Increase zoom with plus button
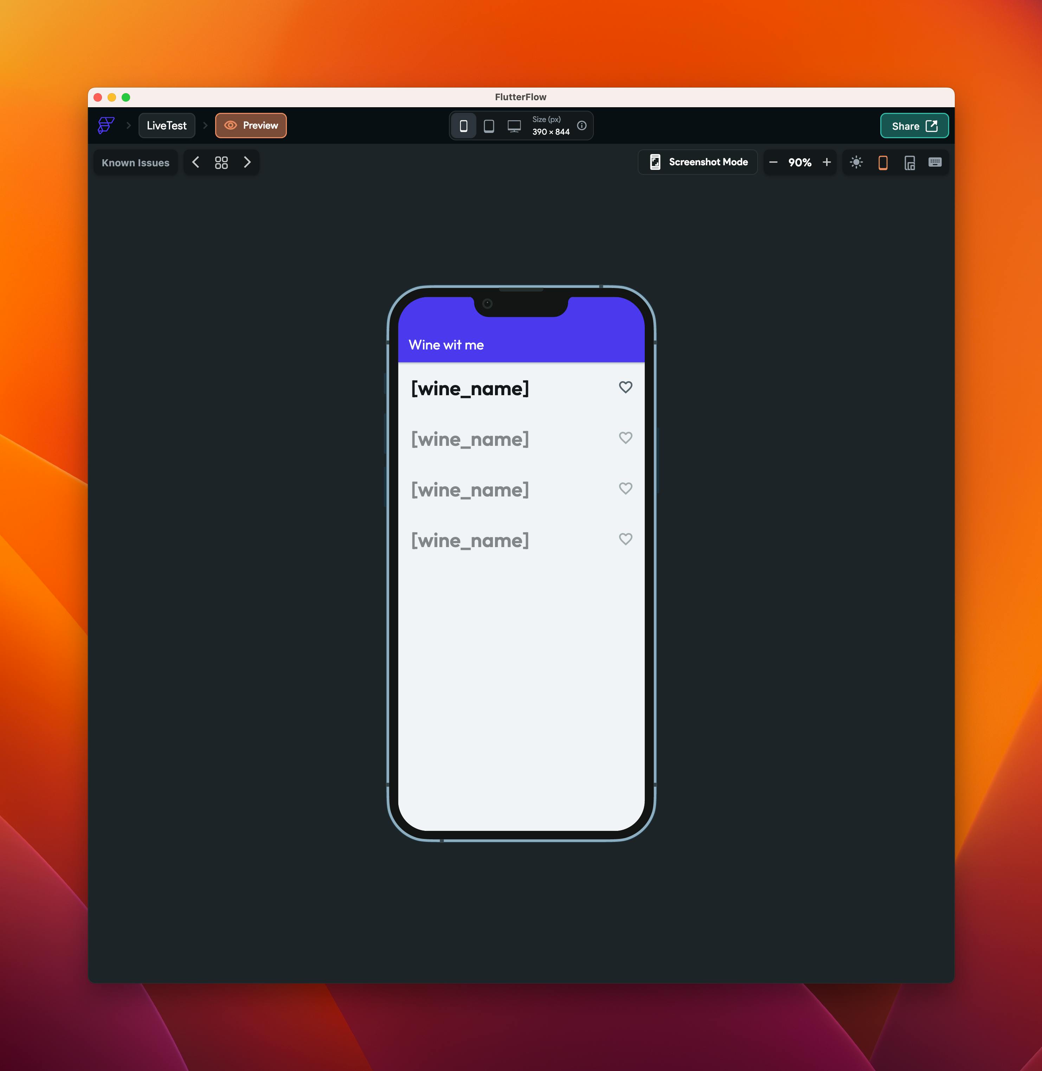 (826, 162)
